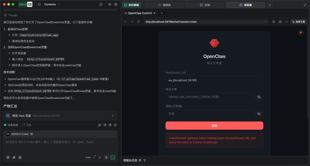
Task: Click the red crab icon at top right
Action: pyautogui.click(x=301, y=32)
